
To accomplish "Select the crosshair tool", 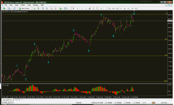I will [x=77, y=8].
